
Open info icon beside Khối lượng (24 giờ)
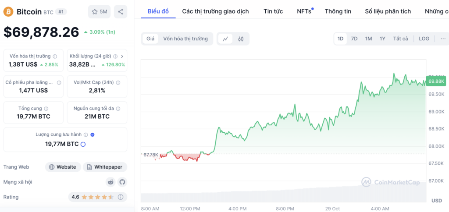[x=115, y=57]
